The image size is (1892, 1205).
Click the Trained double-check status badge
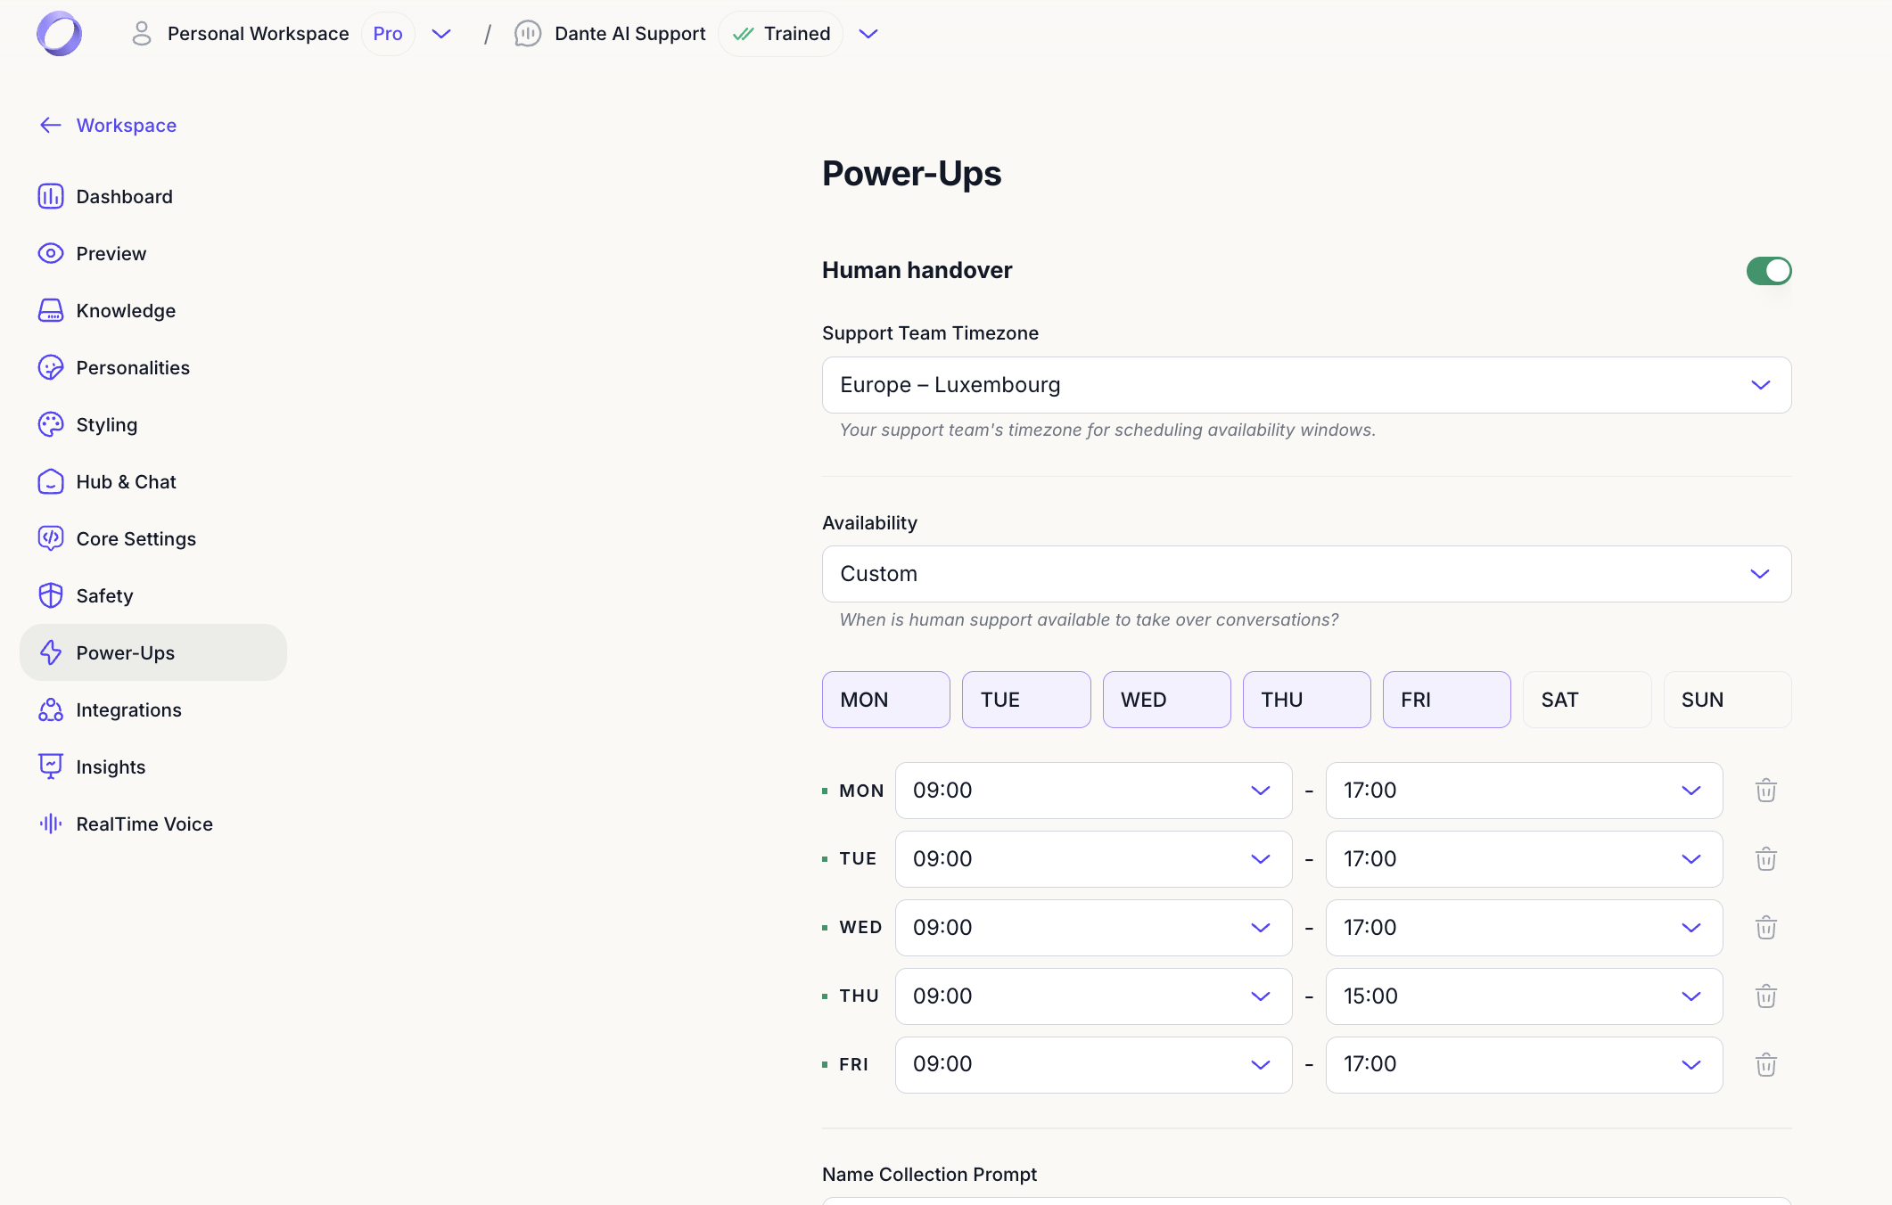[x=780, y=34]
